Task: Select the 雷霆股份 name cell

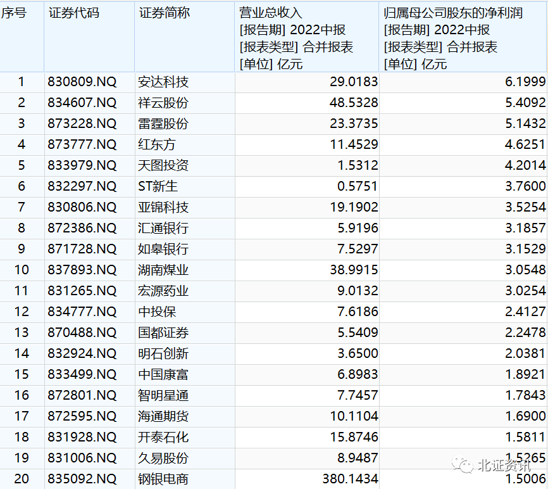Action: coord(163,124)
